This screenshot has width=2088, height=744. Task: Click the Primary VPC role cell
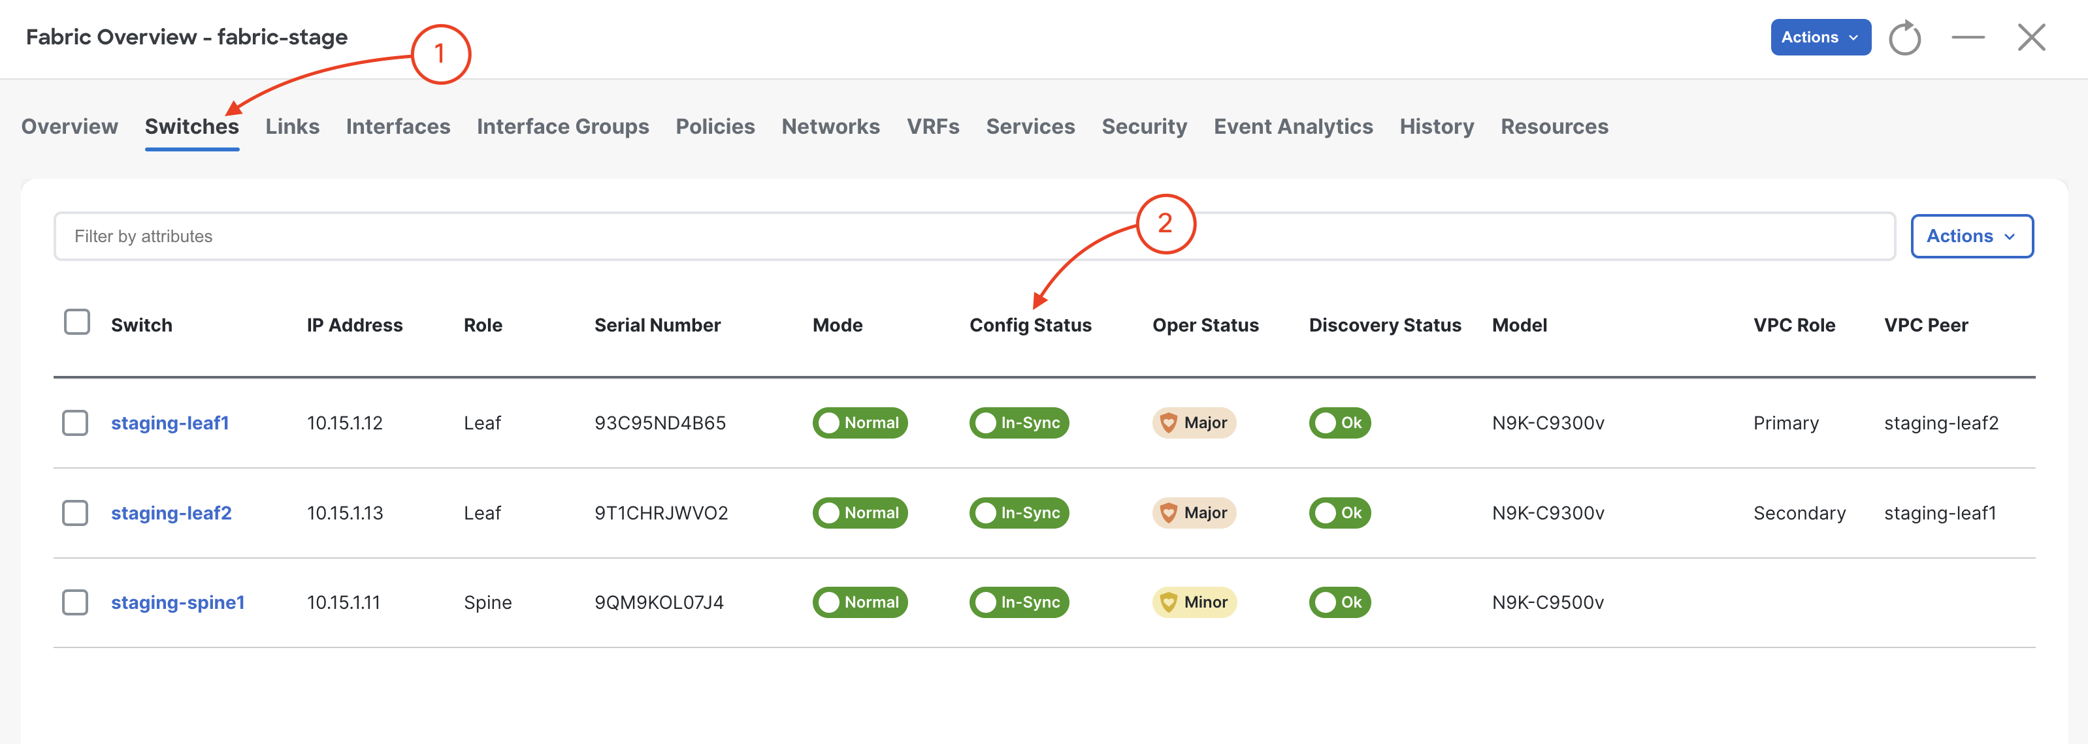tap(1786, 423)
